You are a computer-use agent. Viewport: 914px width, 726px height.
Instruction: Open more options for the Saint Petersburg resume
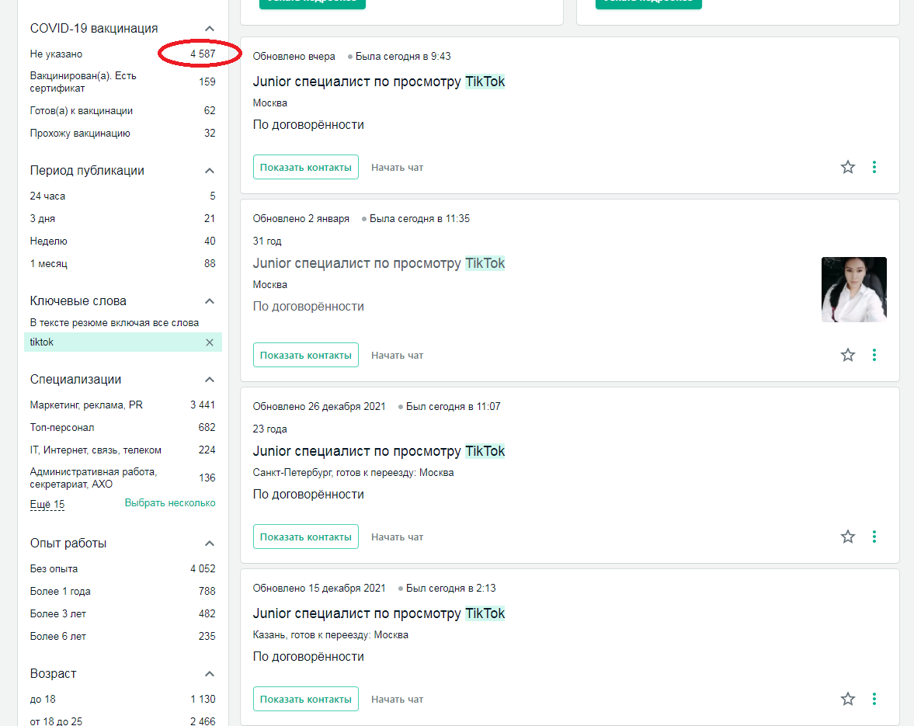tap(874, 537)
